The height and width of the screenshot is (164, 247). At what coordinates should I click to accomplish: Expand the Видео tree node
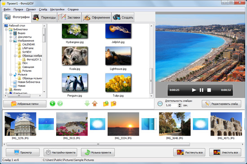[11, 33]
